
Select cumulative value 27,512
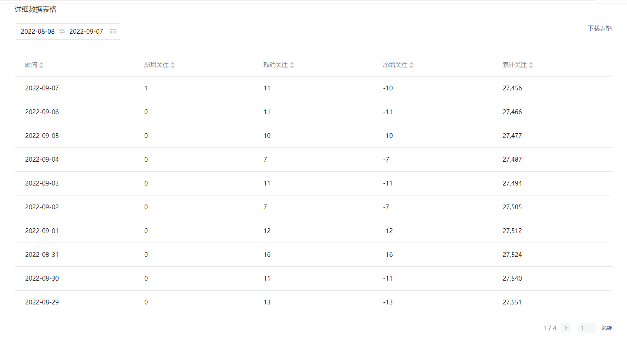click(x=512, y=231)
